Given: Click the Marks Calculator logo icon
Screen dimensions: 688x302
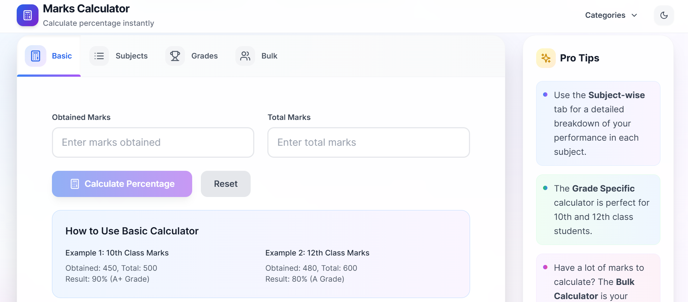Looking at the screenshot, I should tap(28, 15).
